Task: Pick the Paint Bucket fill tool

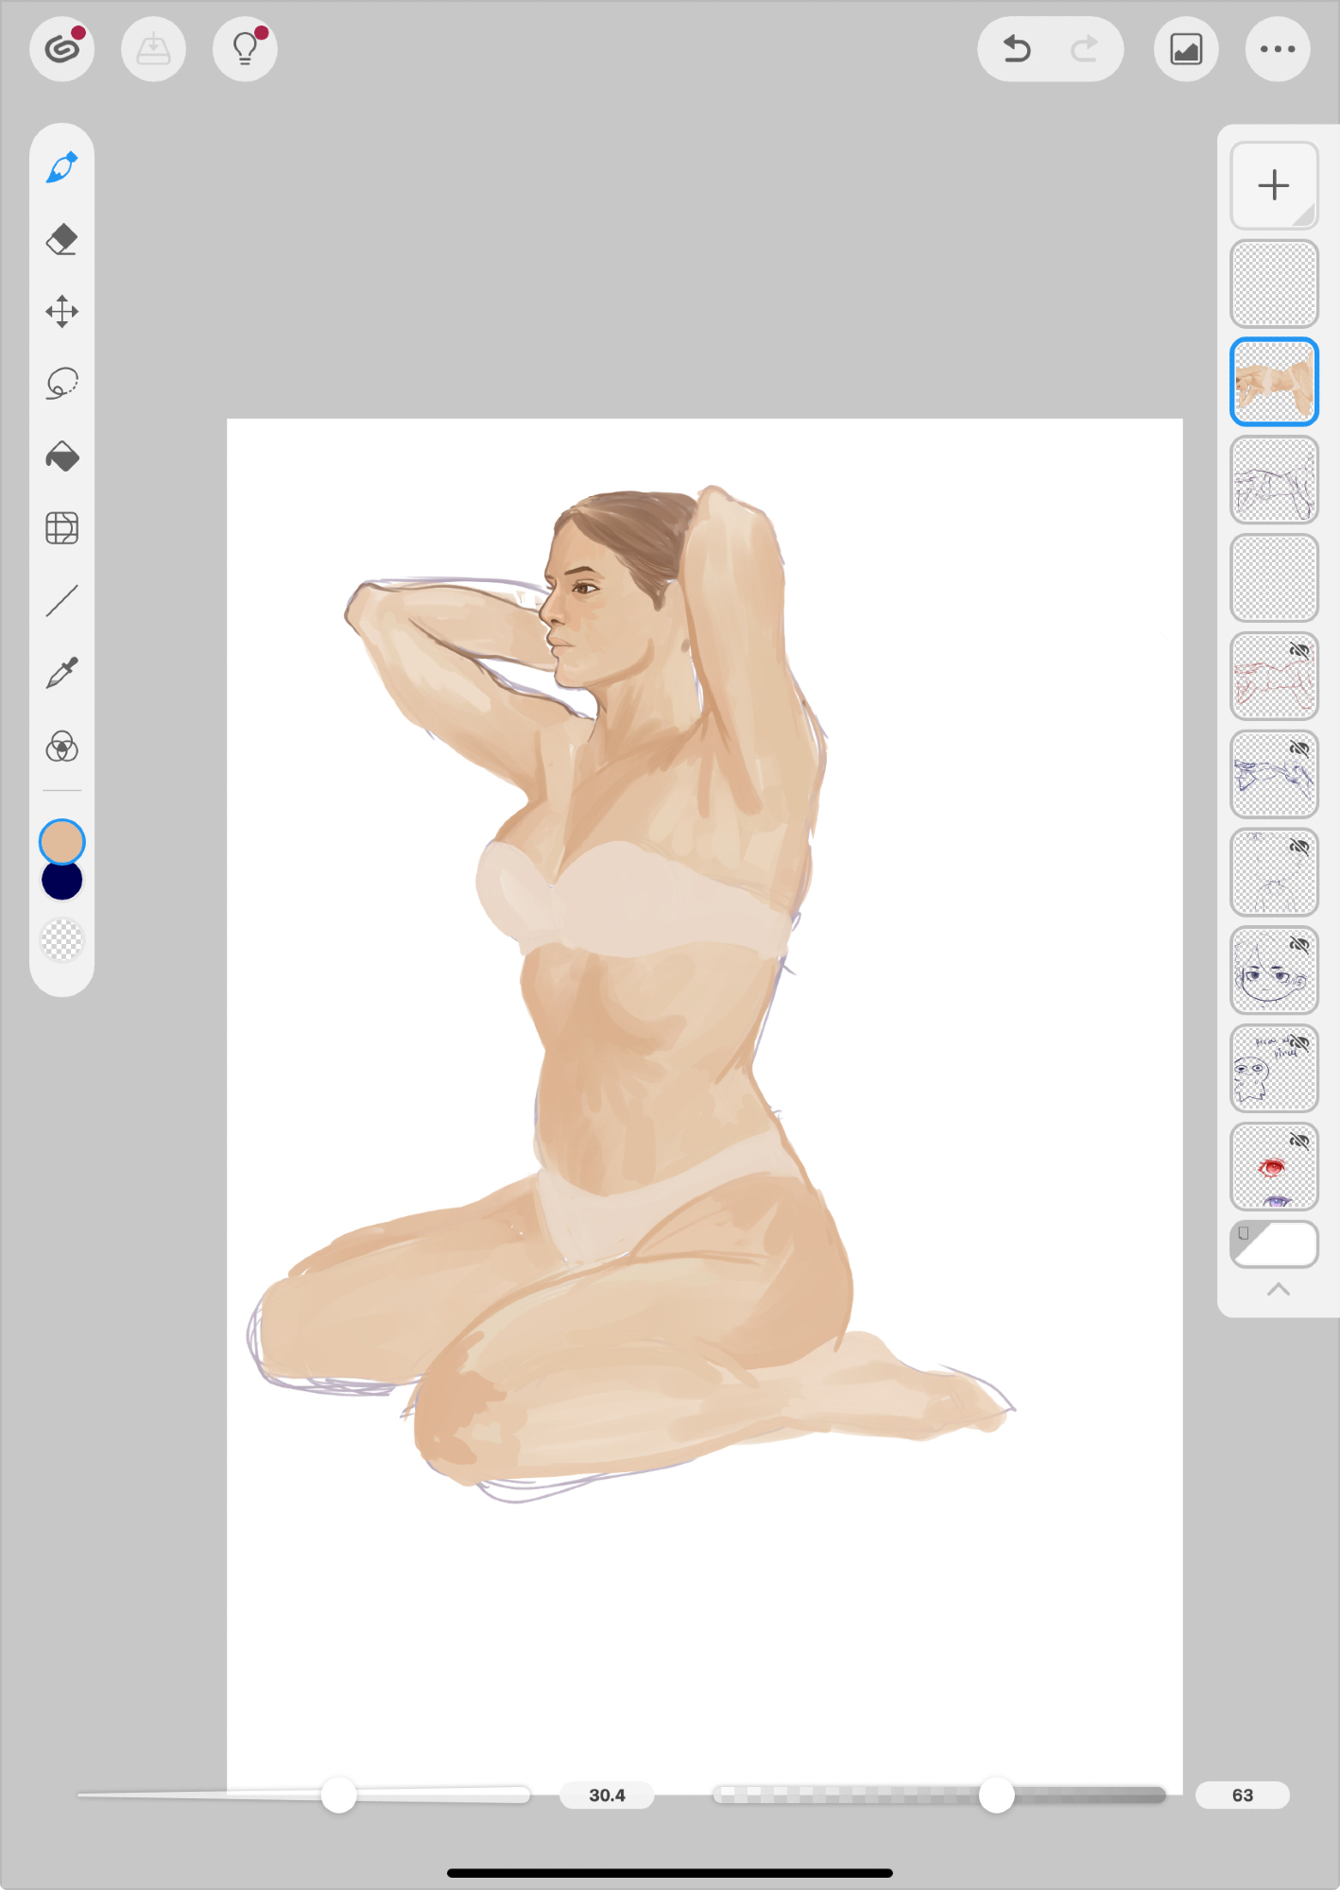Action: tap(61, 456)
